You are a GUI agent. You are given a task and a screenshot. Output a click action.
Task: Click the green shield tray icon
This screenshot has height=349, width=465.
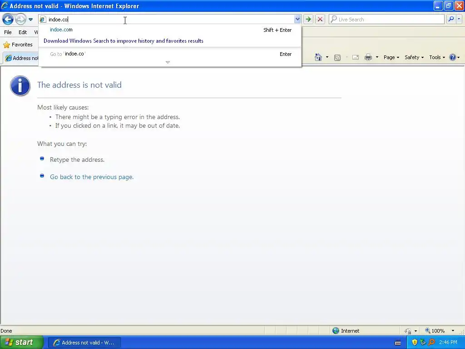[x=423, y=343]
